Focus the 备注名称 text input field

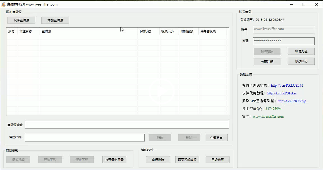85,138
